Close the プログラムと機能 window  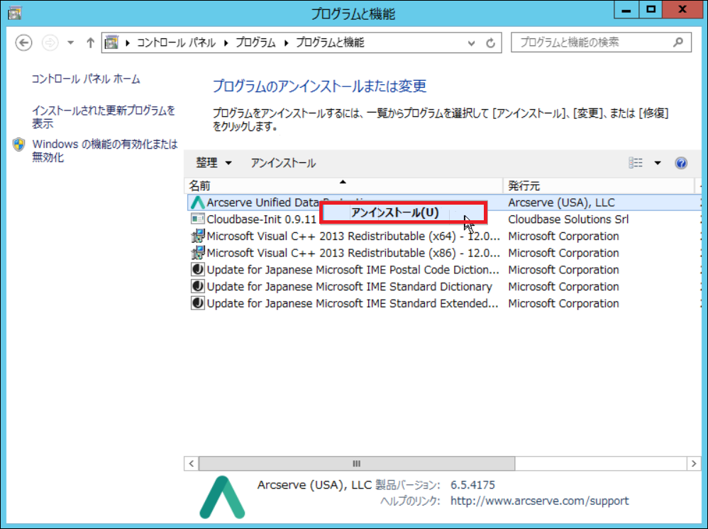point(682,10)
